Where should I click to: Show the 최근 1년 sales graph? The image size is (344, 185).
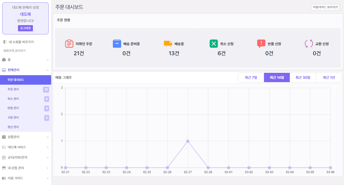329,77
